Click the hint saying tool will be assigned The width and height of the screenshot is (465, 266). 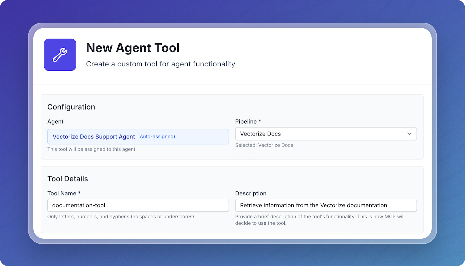[x=91, y=149]
